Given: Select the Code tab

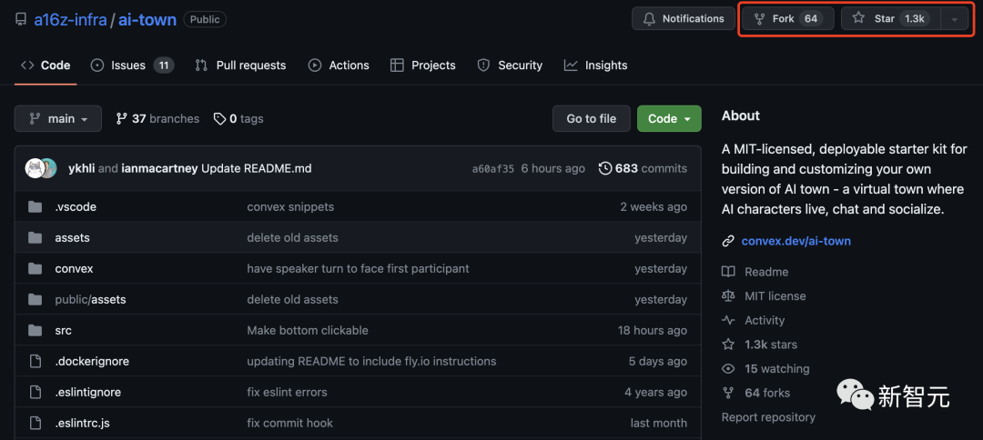Looking at the screenshot, I should point(46,65).
